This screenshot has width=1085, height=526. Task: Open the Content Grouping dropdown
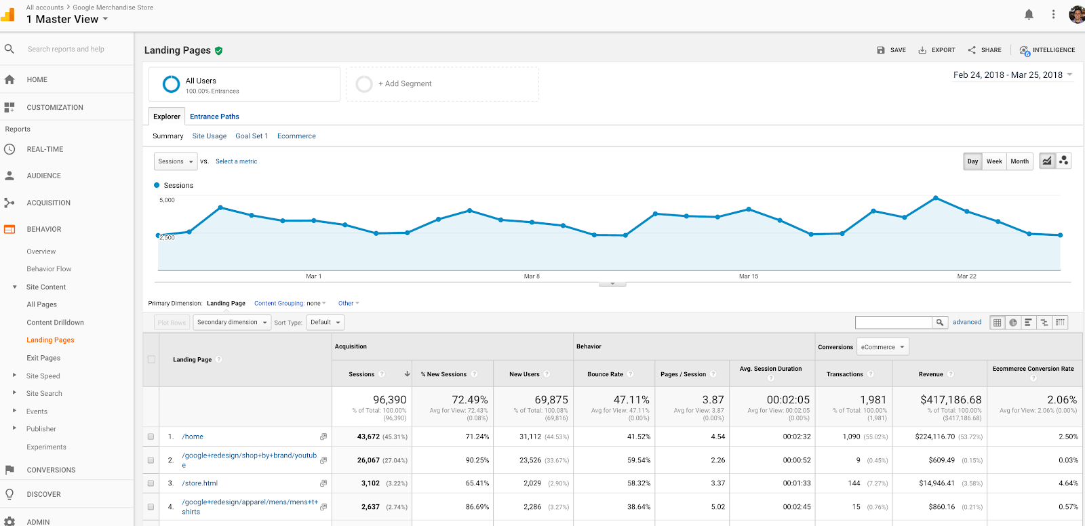pyautogui.click(x=290, y=304)
